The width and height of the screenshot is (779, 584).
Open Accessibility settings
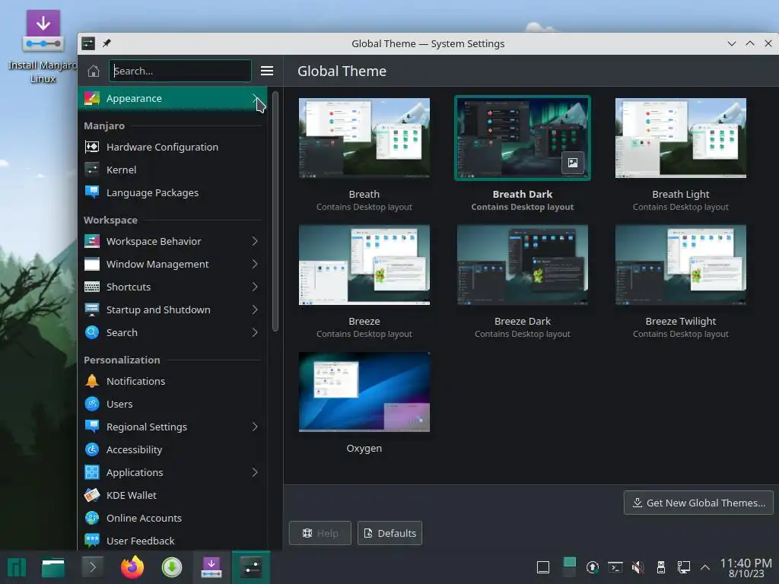pyautogui.click(x=173, y=450)
